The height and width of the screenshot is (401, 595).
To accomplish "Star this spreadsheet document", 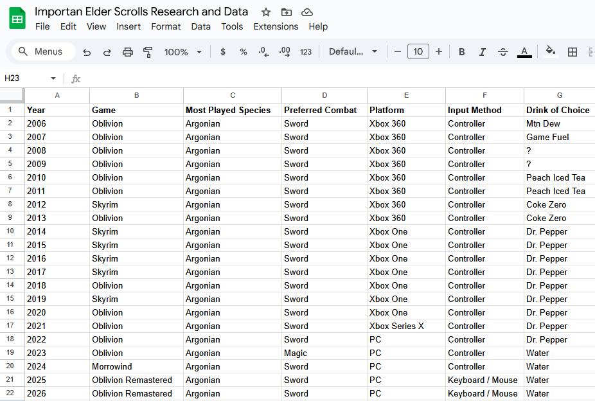I will point(266,12).
